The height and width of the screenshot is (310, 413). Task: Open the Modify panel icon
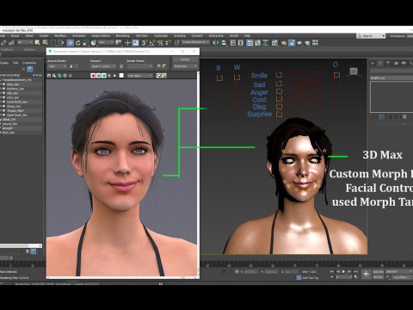[380, 63]
